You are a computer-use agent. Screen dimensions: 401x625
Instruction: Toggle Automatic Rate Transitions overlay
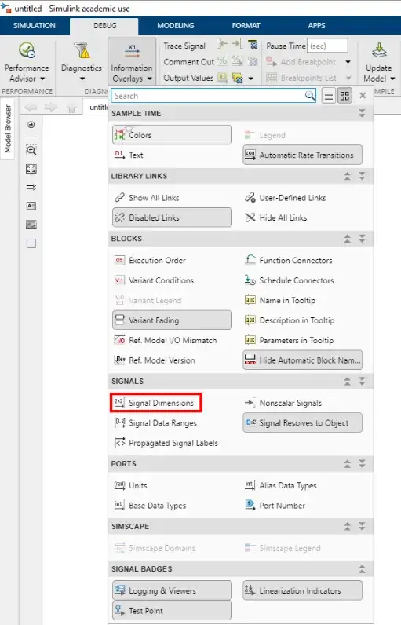click(x=303, y=155)
